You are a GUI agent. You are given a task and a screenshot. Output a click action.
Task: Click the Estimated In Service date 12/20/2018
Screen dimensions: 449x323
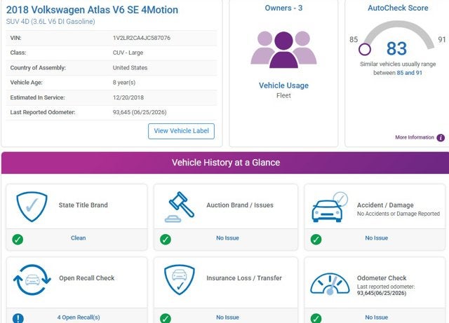click(128, 97)
